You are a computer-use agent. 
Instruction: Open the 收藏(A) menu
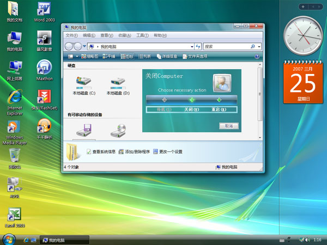(125, 35)
